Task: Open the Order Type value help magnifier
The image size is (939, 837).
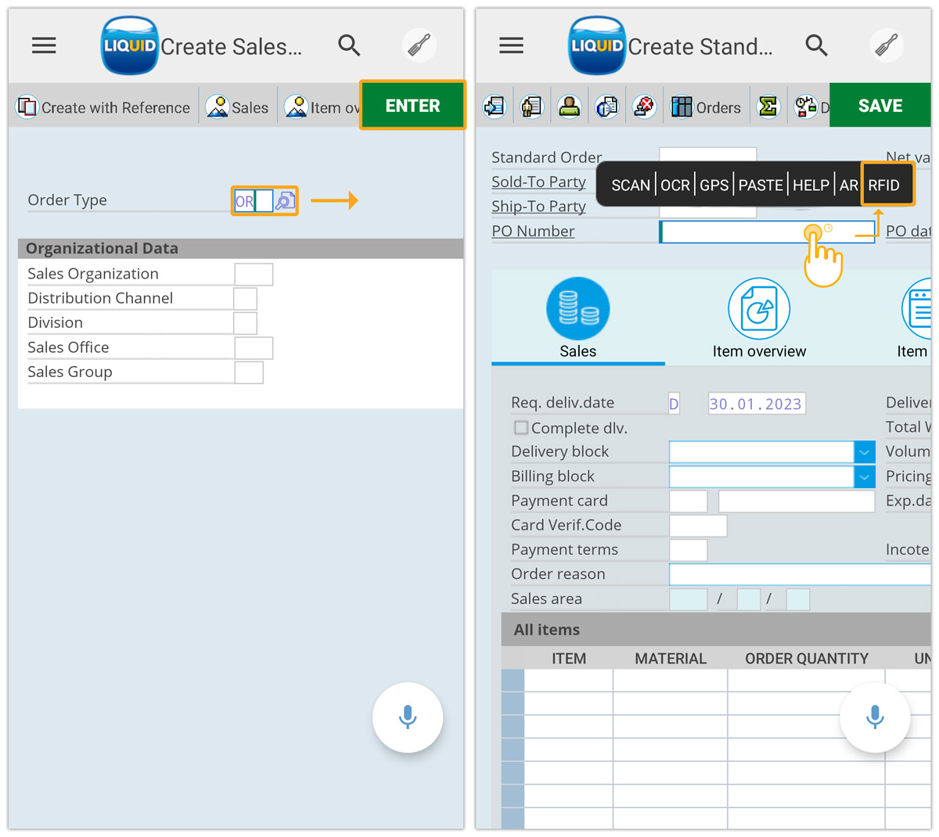Action: pyautogui.click(x=285, y=200)
